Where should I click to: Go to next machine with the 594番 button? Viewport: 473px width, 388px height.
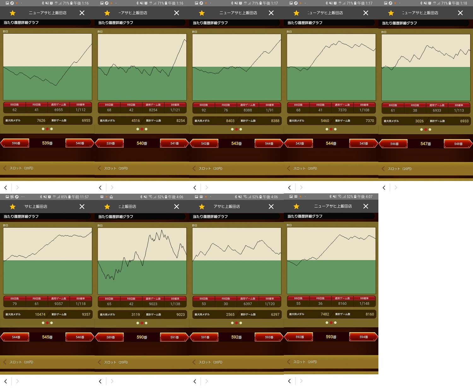pos(364,337)
